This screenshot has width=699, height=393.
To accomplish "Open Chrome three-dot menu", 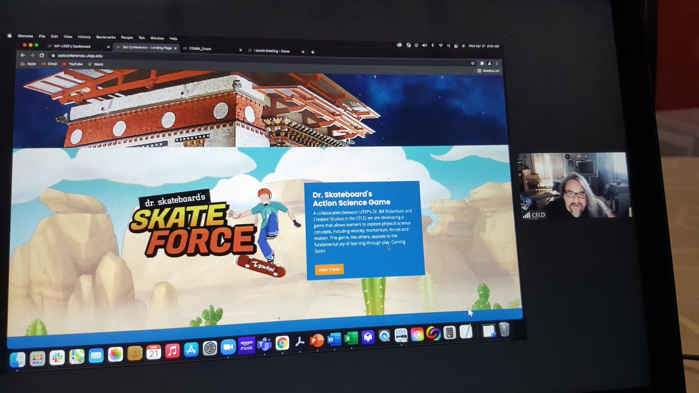I will pyautogui.click(x=497, y=63).
